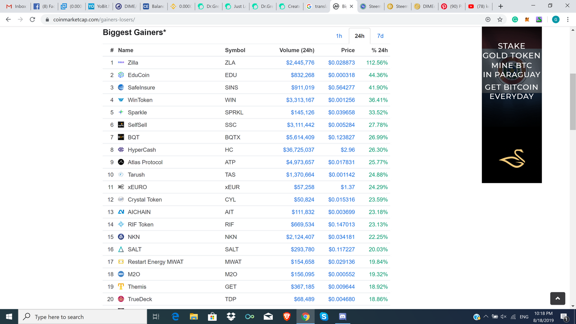The image size is (576, 324).
Task: Click the address bar URL field
Action: click(x=261, y=20)
